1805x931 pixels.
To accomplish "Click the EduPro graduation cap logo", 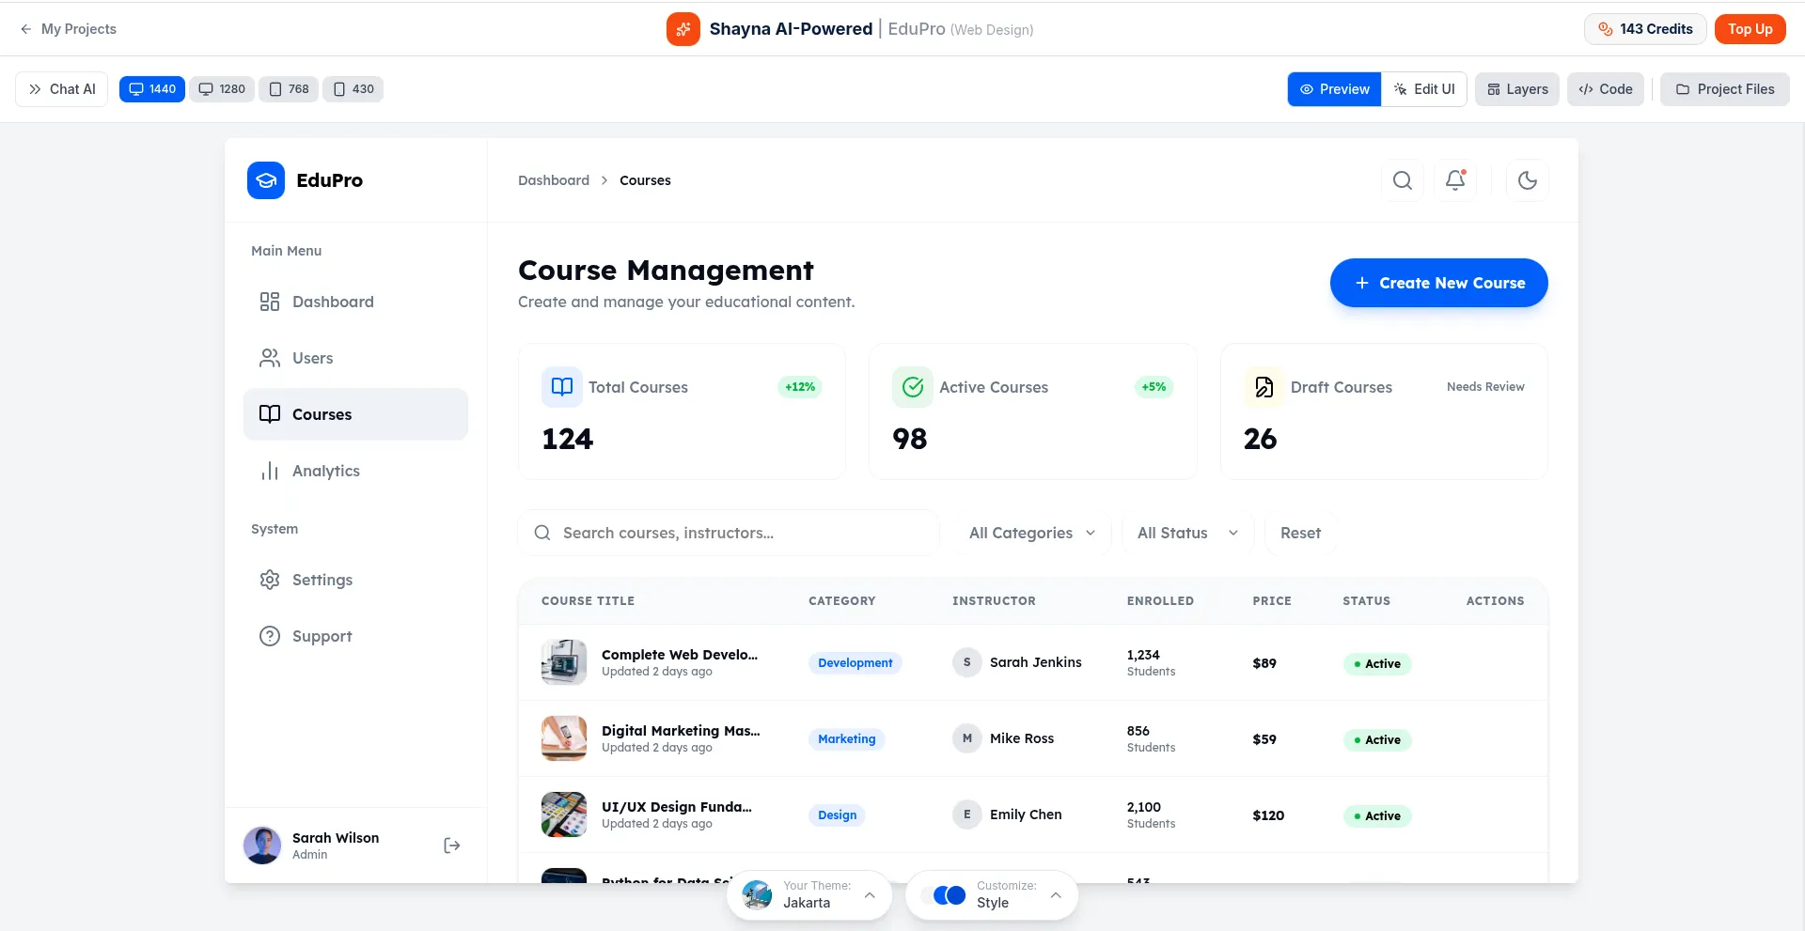I will 266,180.
